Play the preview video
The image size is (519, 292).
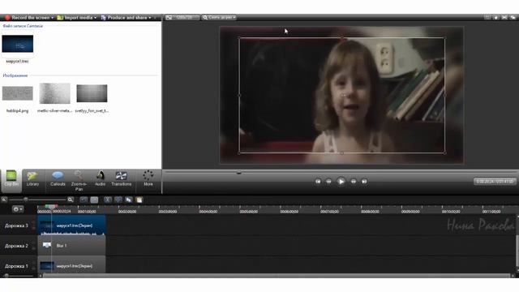[x=341, y=182]
